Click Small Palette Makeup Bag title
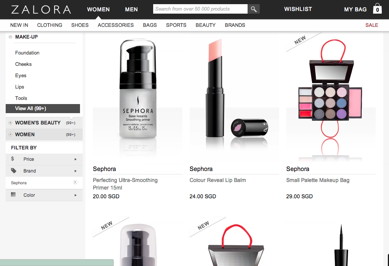Viewport: 389px width, 266px height. tap(318, 180)
